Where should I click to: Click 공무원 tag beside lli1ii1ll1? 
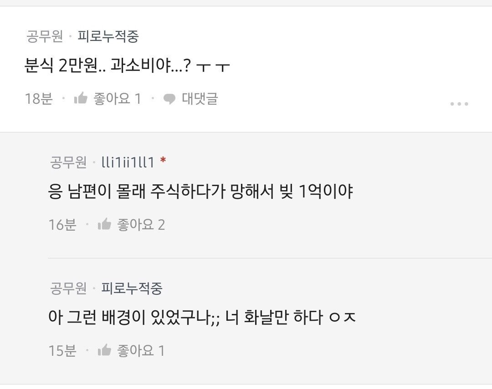pyautogui.click(x=68, y=162)
